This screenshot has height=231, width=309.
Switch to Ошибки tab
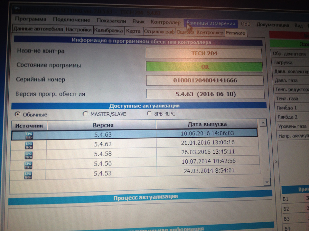[x=185, y=32]
